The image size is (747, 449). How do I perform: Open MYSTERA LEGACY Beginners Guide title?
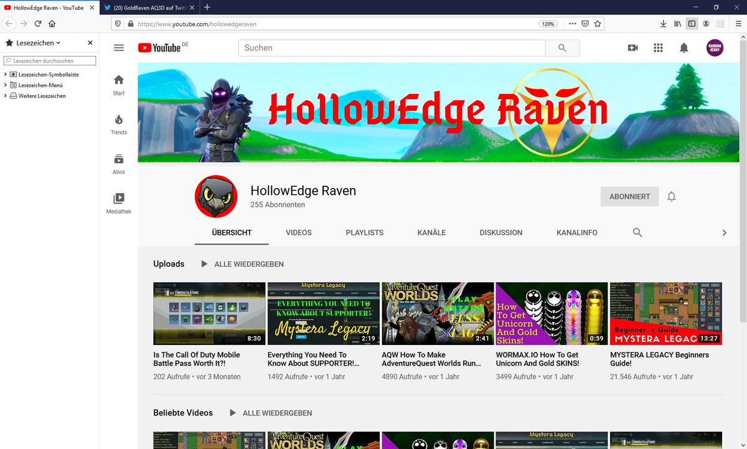[x=659, y=359]
